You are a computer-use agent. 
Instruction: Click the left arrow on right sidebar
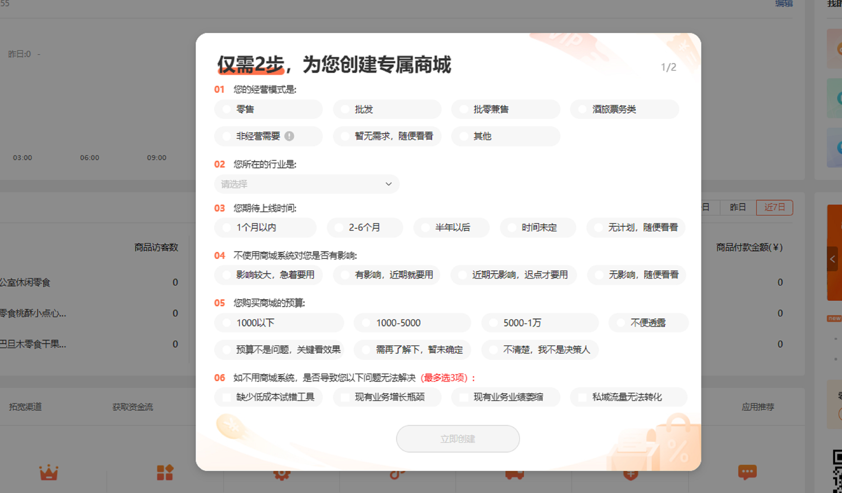click(x=832, y=259)
